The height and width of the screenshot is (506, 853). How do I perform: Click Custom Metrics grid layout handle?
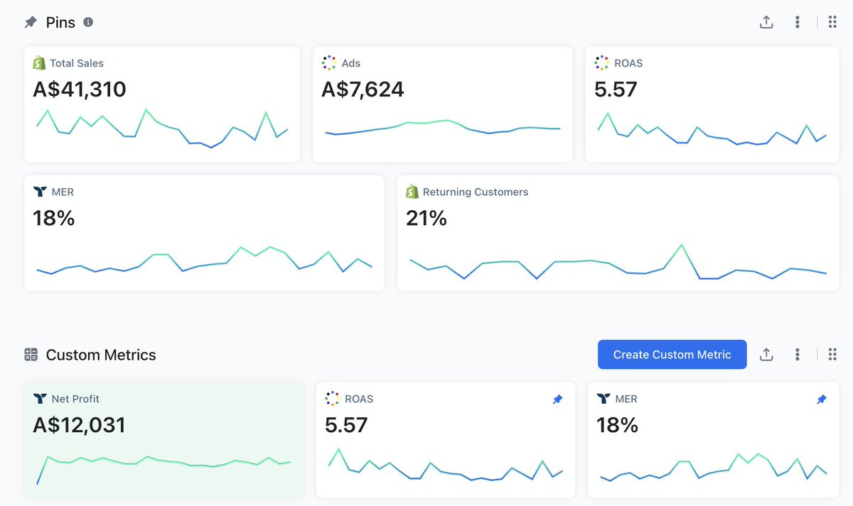click(832, 354)
